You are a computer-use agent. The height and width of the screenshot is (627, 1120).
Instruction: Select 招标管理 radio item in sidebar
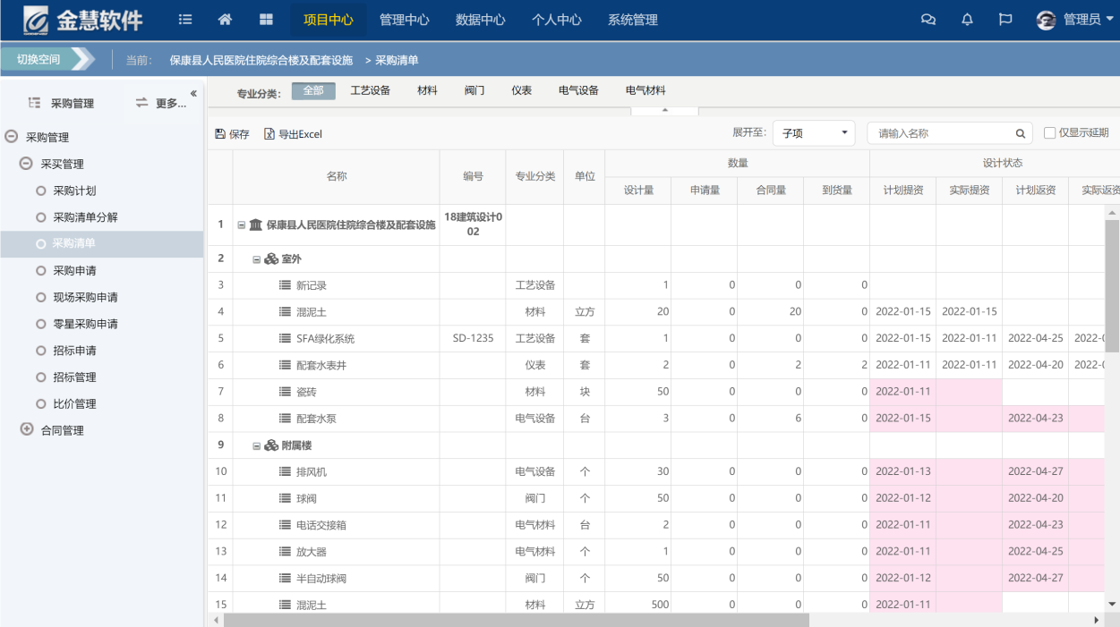click(x=73, y=377)
